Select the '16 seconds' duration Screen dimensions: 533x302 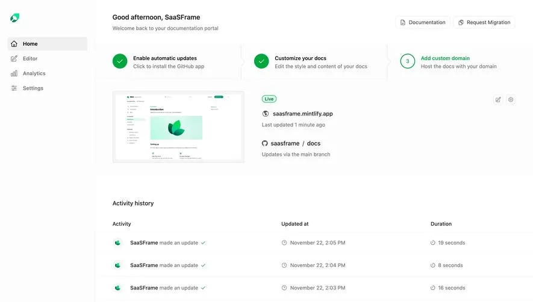pyautogui.click(x=452, y=288)
